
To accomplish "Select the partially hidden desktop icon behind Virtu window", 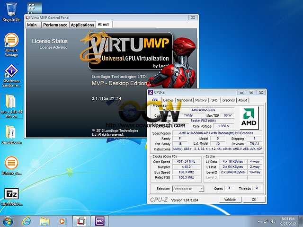I will point(35,8).
